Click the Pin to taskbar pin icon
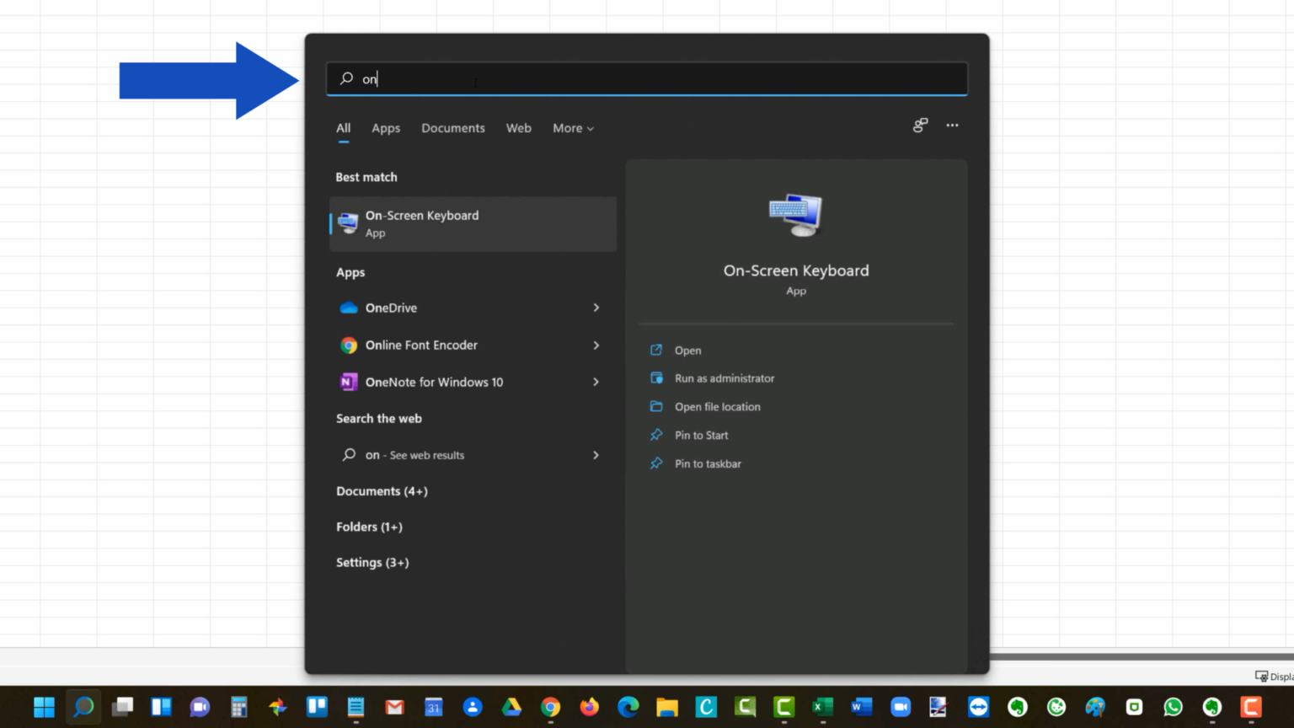 pyautogui.click(x=656, y=463)
